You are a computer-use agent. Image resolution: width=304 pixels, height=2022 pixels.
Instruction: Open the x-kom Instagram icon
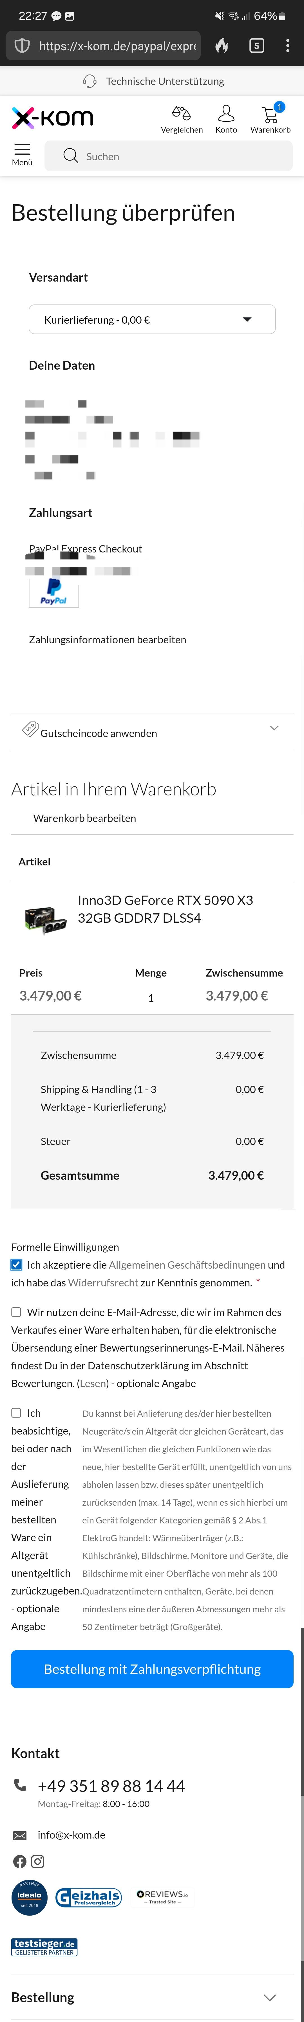point(38,1861)
